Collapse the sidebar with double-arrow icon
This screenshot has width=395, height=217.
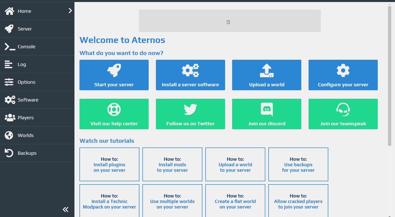[x=65, y=209]
